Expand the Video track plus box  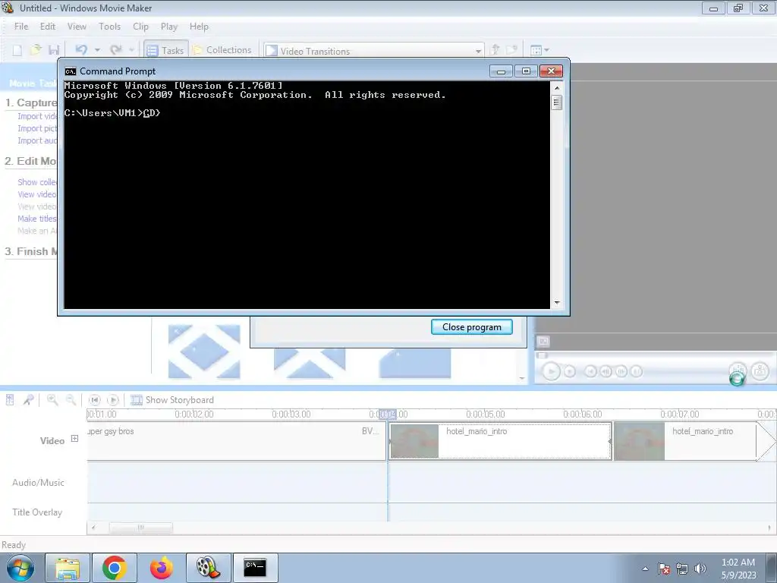(75, 438)
